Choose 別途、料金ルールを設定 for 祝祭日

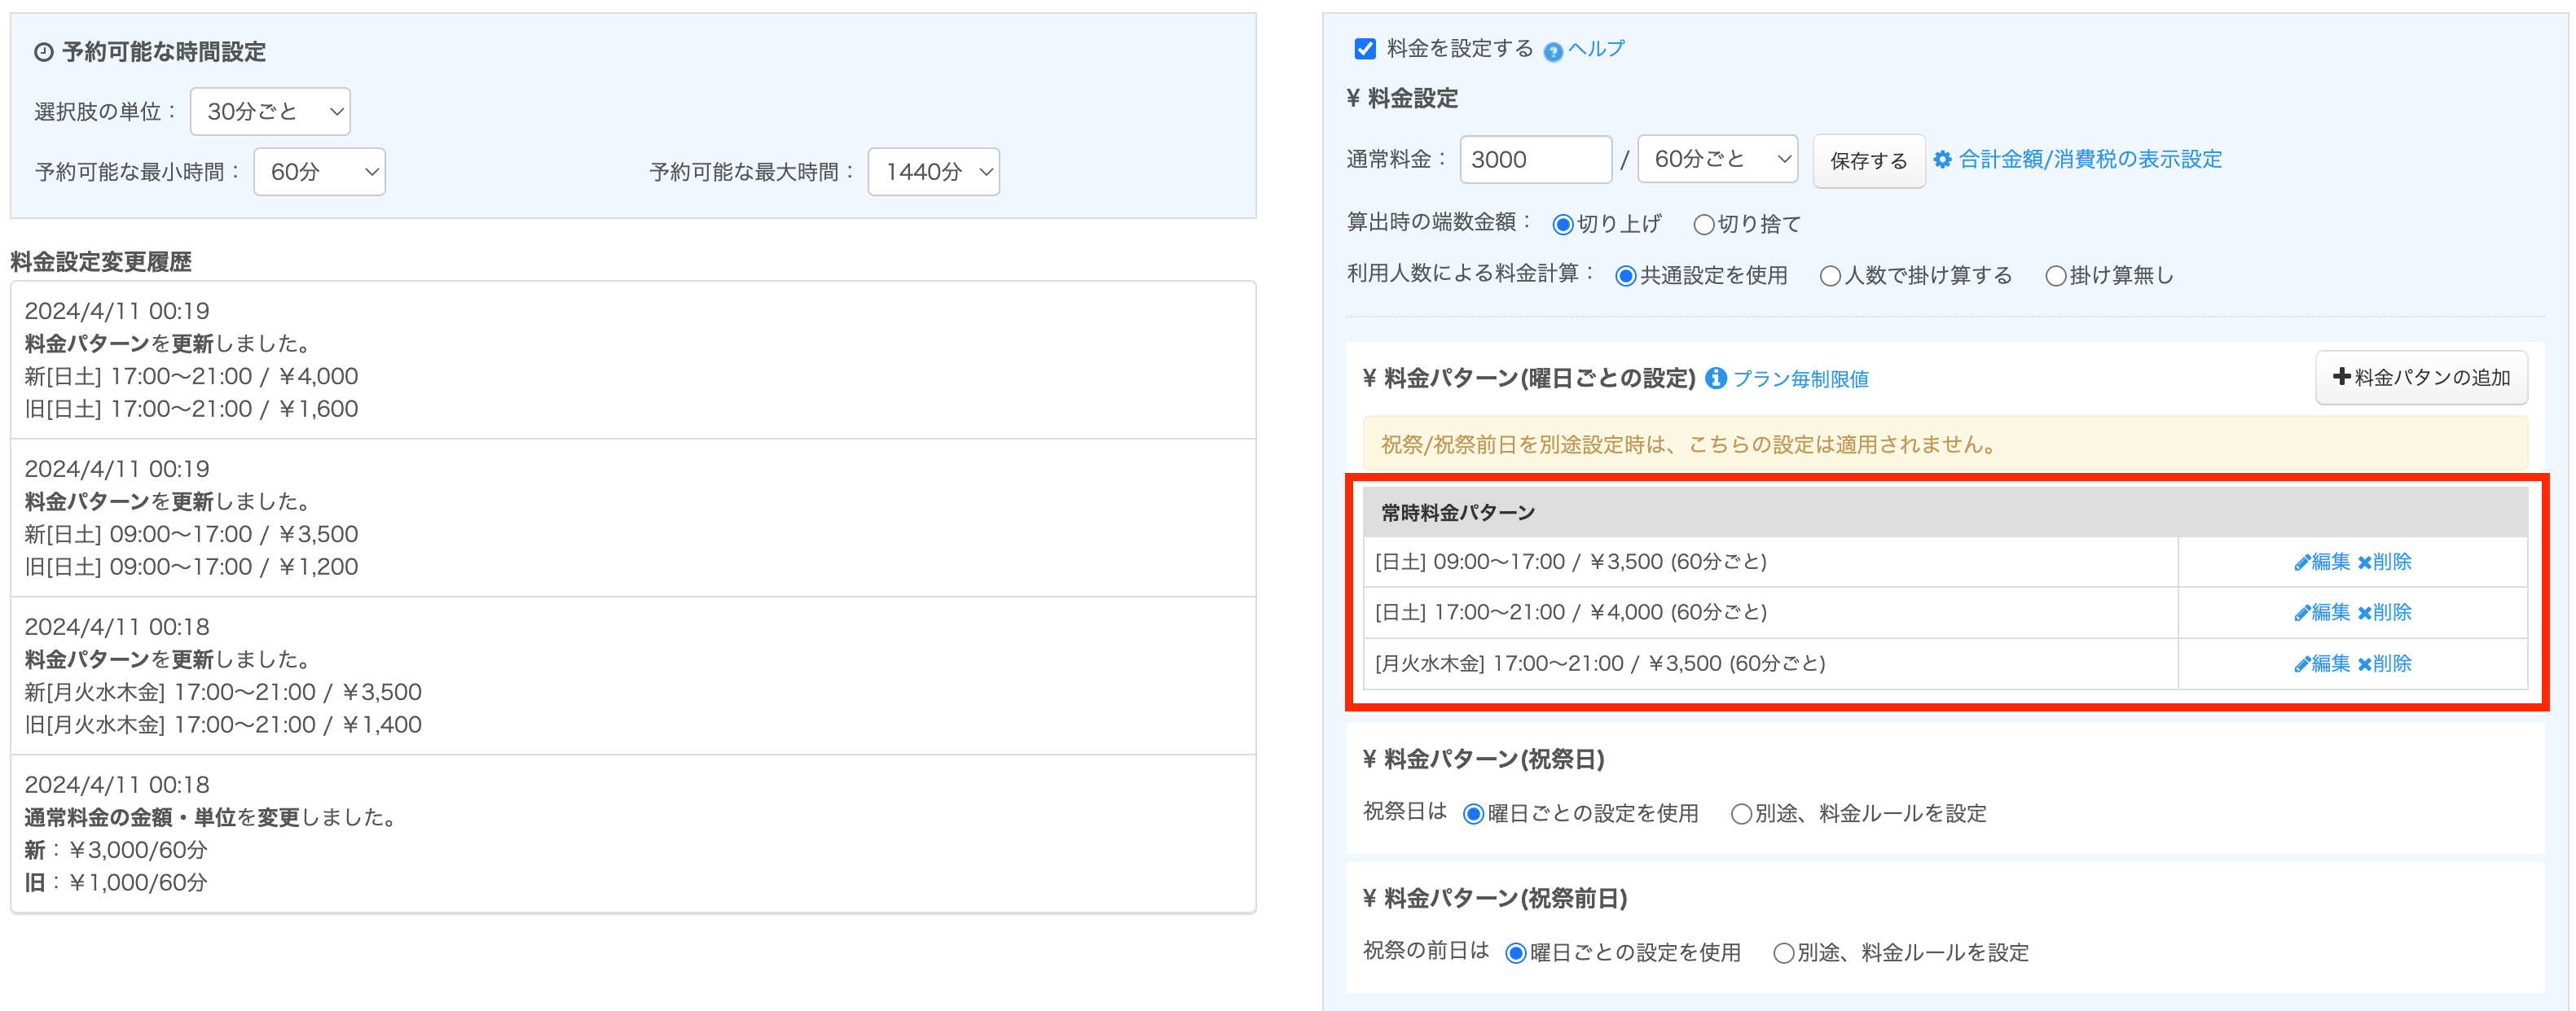pos(1741,814)
